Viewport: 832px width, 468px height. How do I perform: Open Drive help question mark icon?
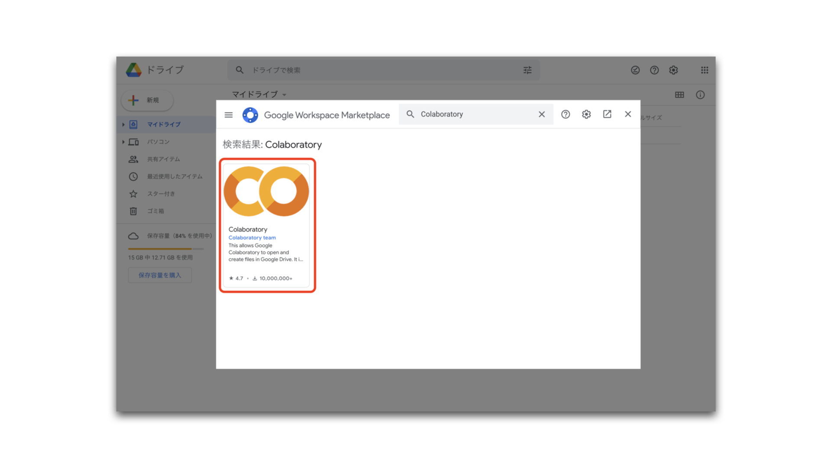(x=654, y=70)
